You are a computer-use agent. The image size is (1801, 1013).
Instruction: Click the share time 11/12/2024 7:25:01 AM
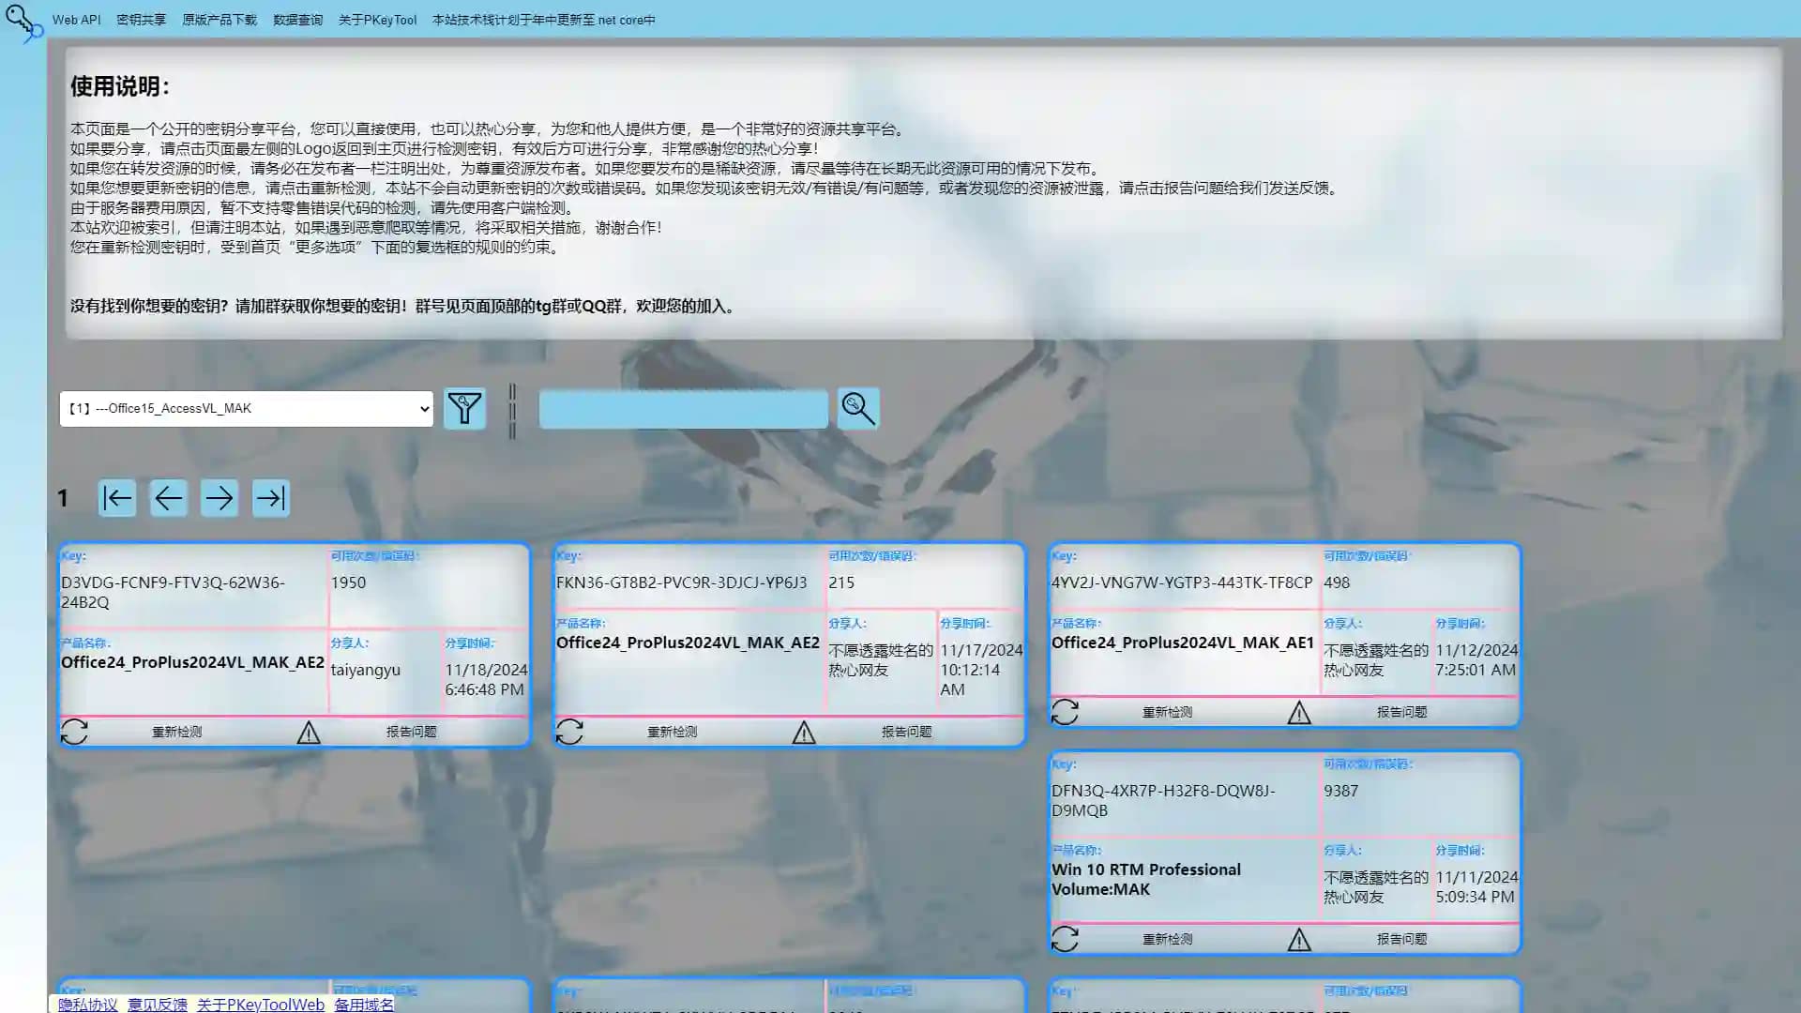click(1476, 659)
